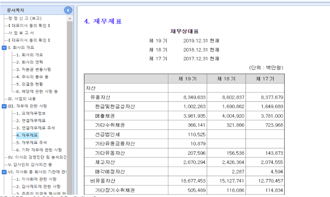This screenshot has width=330, height=197.
Task: Collapse the 문서목차 panel with the round arrow
Action: [x=68, y=10]
